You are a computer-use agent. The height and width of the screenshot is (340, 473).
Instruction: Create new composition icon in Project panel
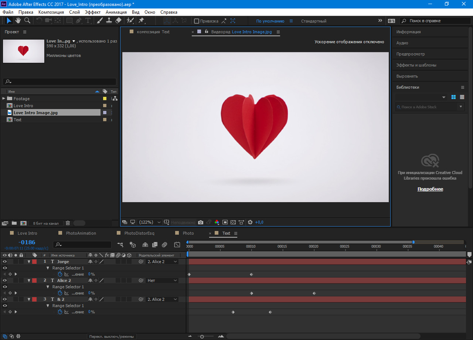[23, 223]
